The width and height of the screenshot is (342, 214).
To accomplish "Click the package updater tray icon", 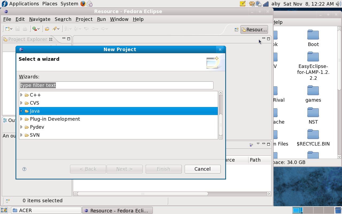I will pos(252,4).
